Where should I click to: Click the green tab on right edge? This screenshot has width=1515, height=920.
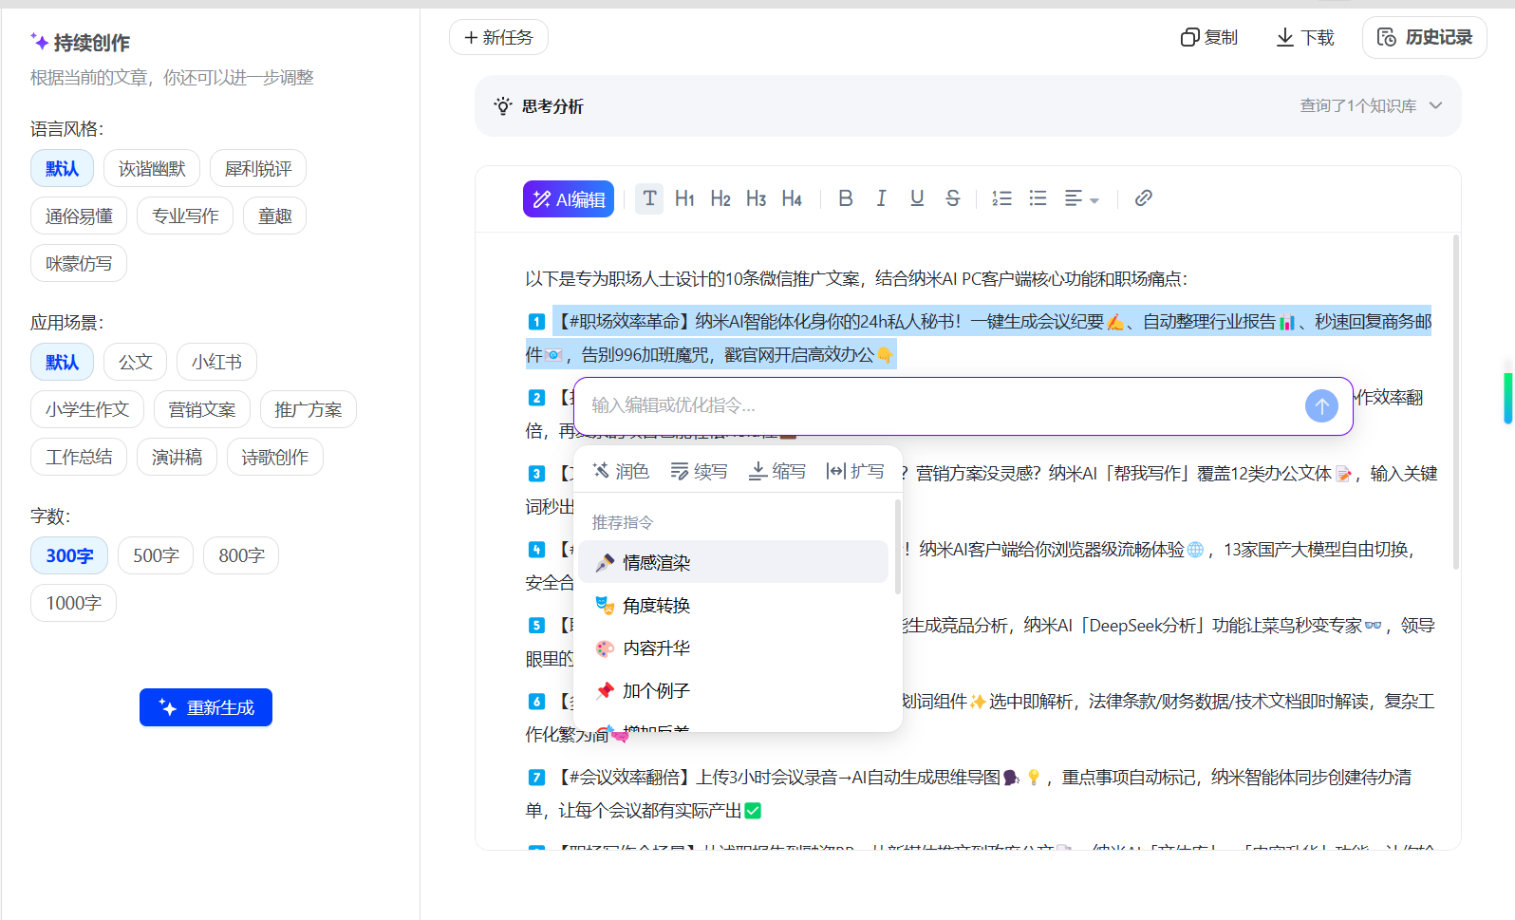(1508, 398)
